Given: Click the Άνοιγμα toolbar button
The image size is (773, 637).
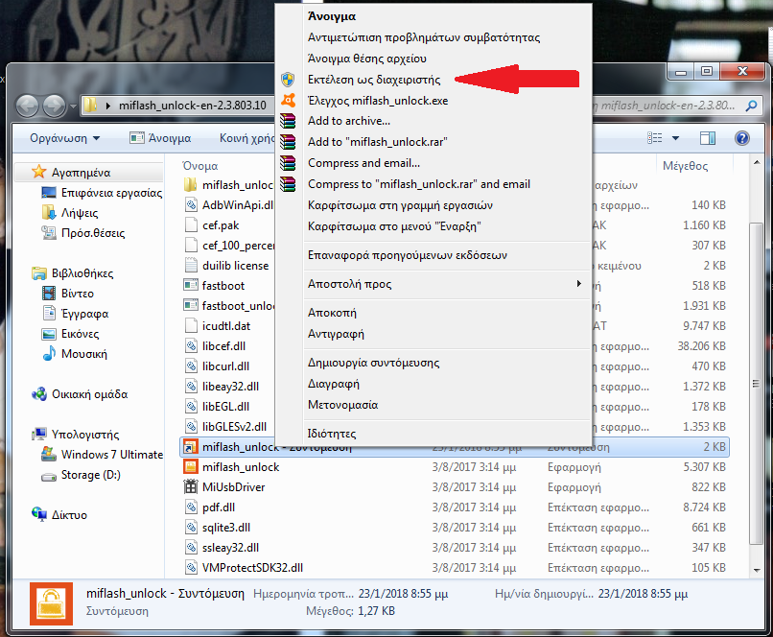Looking at the screenshot, I should 160,138.
